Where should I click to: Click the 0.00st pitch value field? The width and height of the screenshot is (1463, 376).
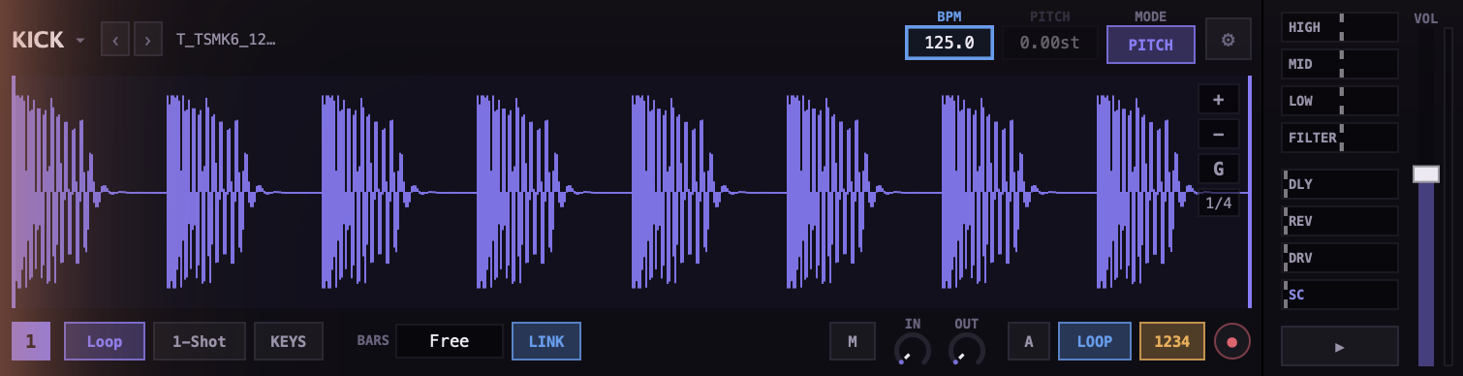[1049, 43]
